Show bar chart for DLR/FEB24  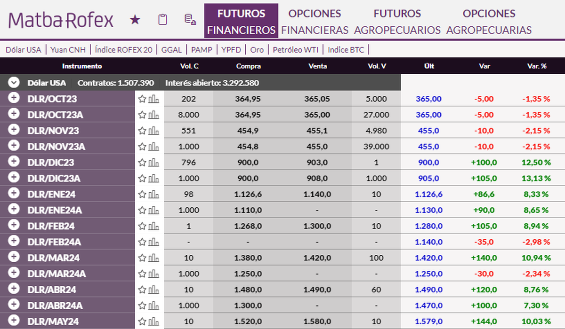pos(154,226)
